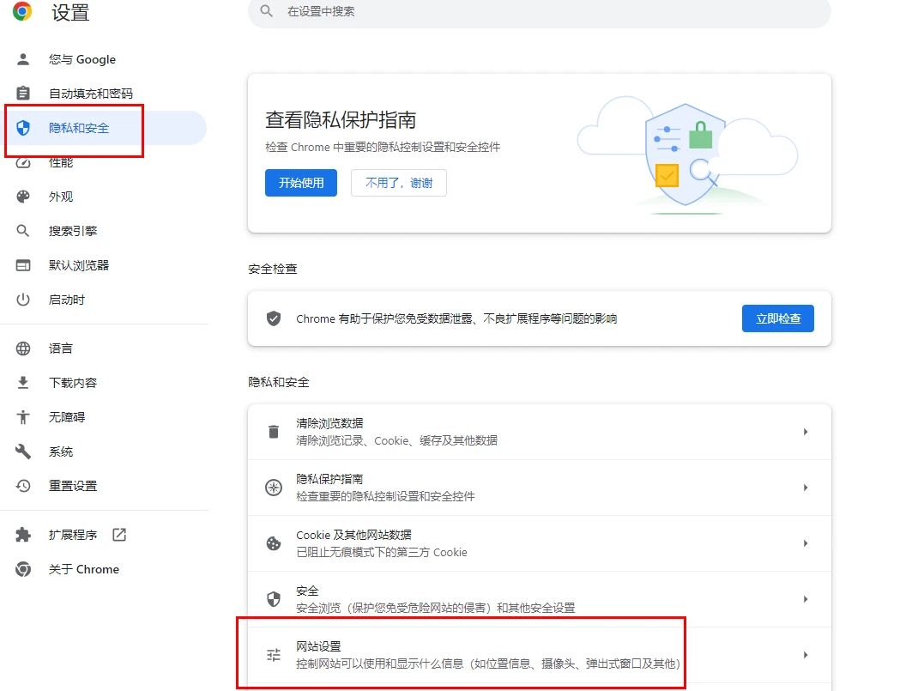The image size is (924, 691).
Task: Select 隐私和安全 in sidebar
Action: point(103,128)
